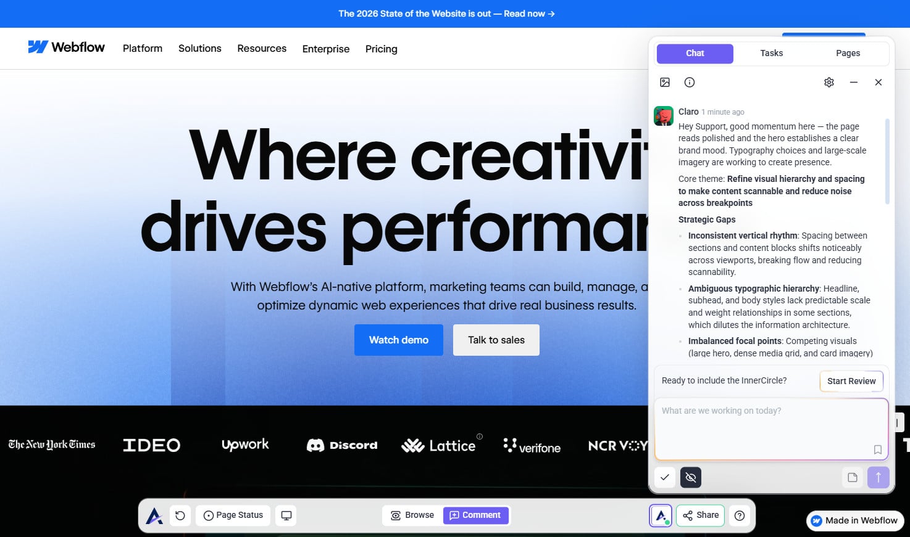Switch to the Tasks tab
Viewport: 910px width, 537px height.
tap(771, 54)
